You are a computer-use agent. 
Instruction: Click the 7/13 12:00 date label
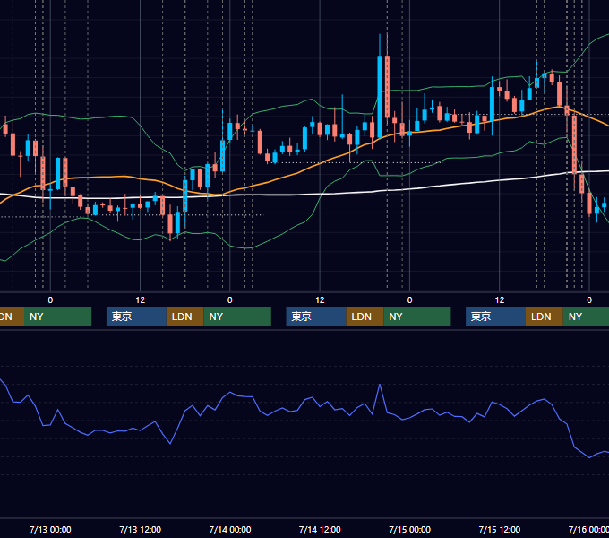[x=141, y=529]
